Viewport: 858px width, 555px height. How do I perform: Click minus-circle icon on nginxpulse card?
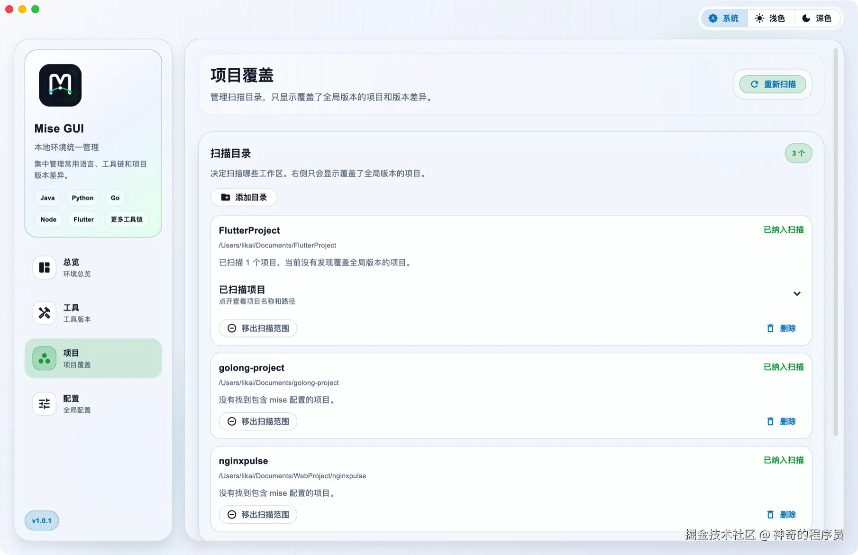coord(232,515)
